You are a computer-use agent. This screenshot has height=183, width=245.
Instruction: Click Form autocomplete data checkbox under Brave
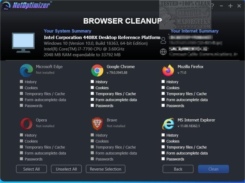92,153
